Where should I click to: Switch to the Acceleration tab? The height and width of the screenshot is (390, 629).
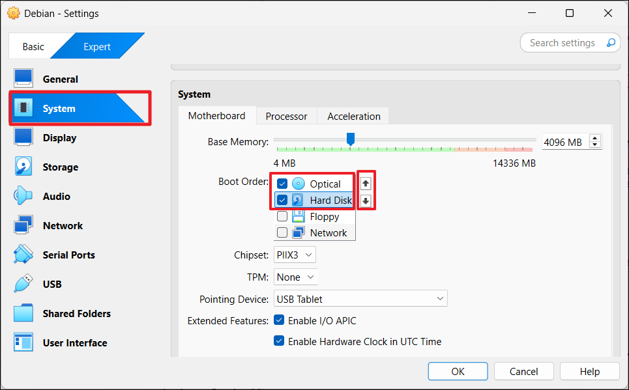354,117
